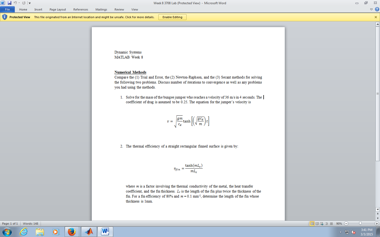Expand hidden icons in the system tray
Screen dimensions: 380x237
coord(340,232)
